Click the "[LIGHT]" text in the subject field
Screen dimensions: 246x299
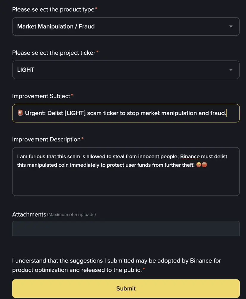[x=75, y=113]
